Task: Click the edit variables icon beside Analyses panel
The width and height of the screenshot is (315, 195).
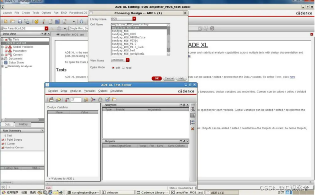Action: pyautogui.click(x=193, y=115)
